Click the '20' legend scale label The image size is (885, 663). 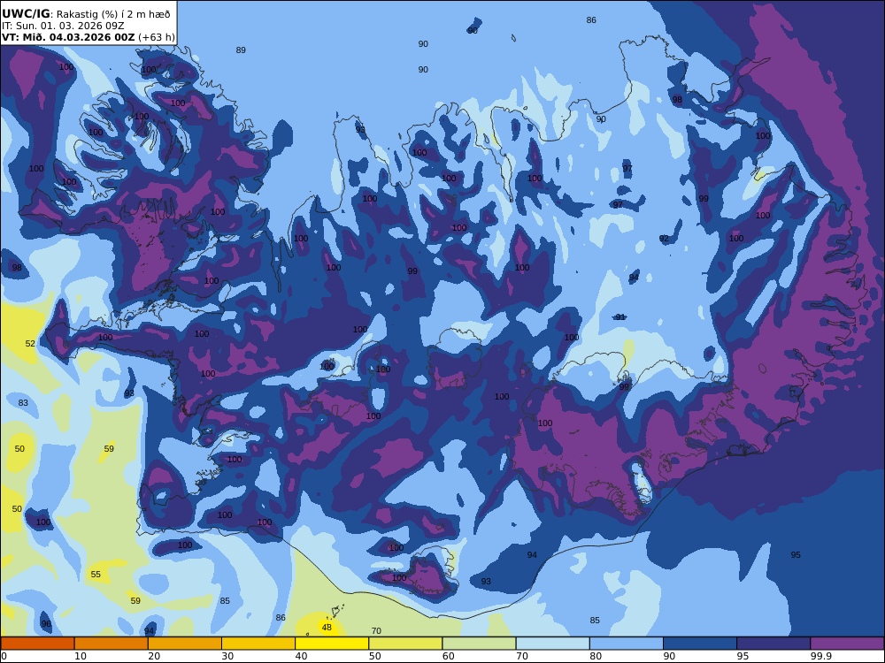(154, 656)
